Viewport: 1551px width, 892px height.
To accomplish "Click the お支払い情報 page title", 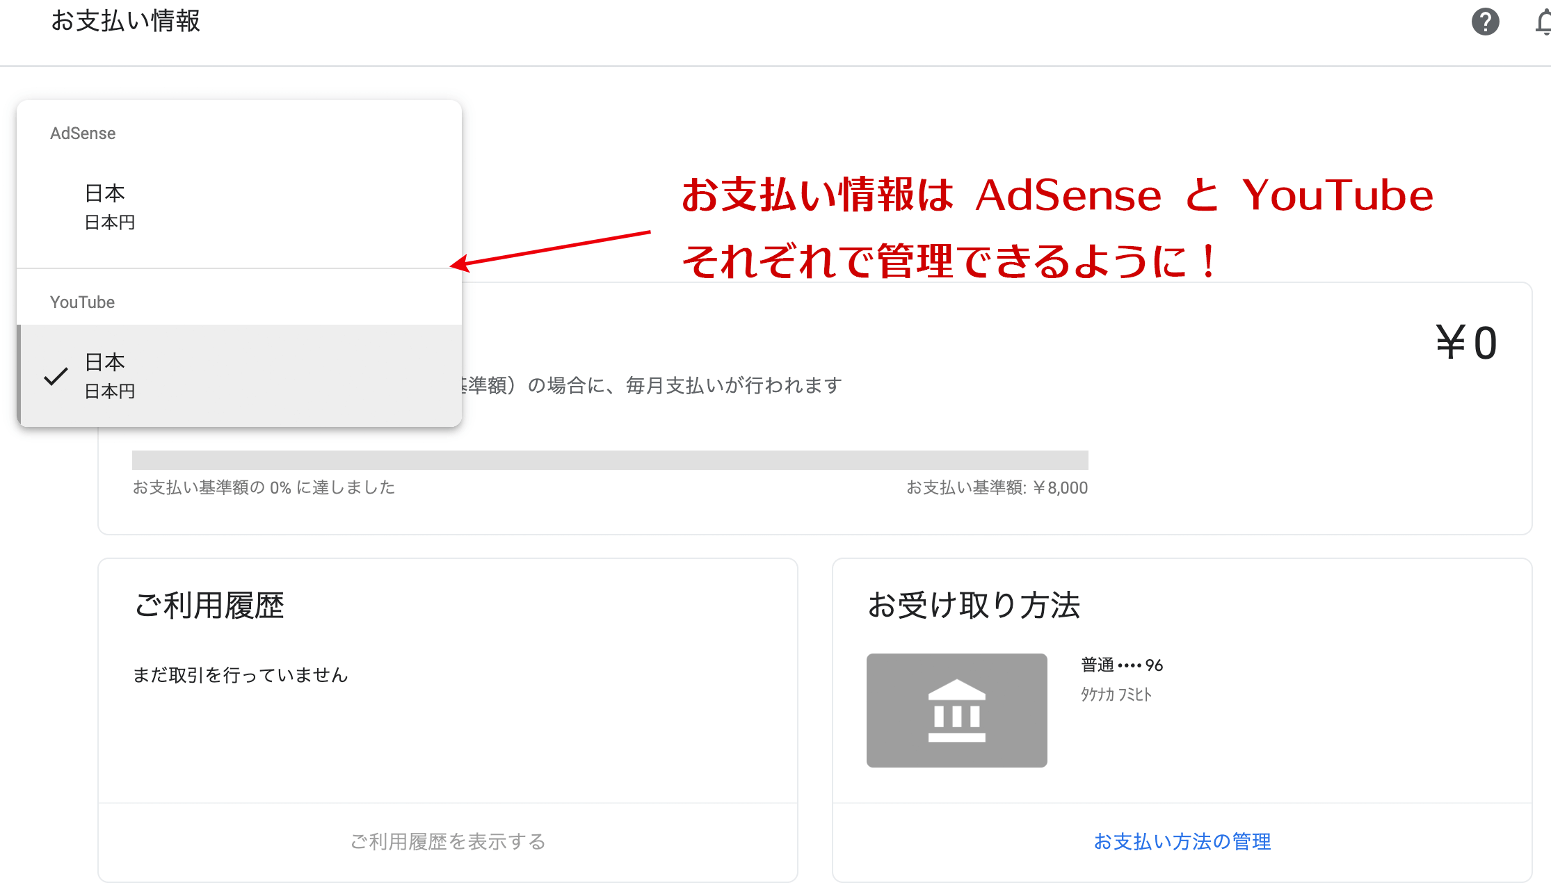I will (126, 21).
